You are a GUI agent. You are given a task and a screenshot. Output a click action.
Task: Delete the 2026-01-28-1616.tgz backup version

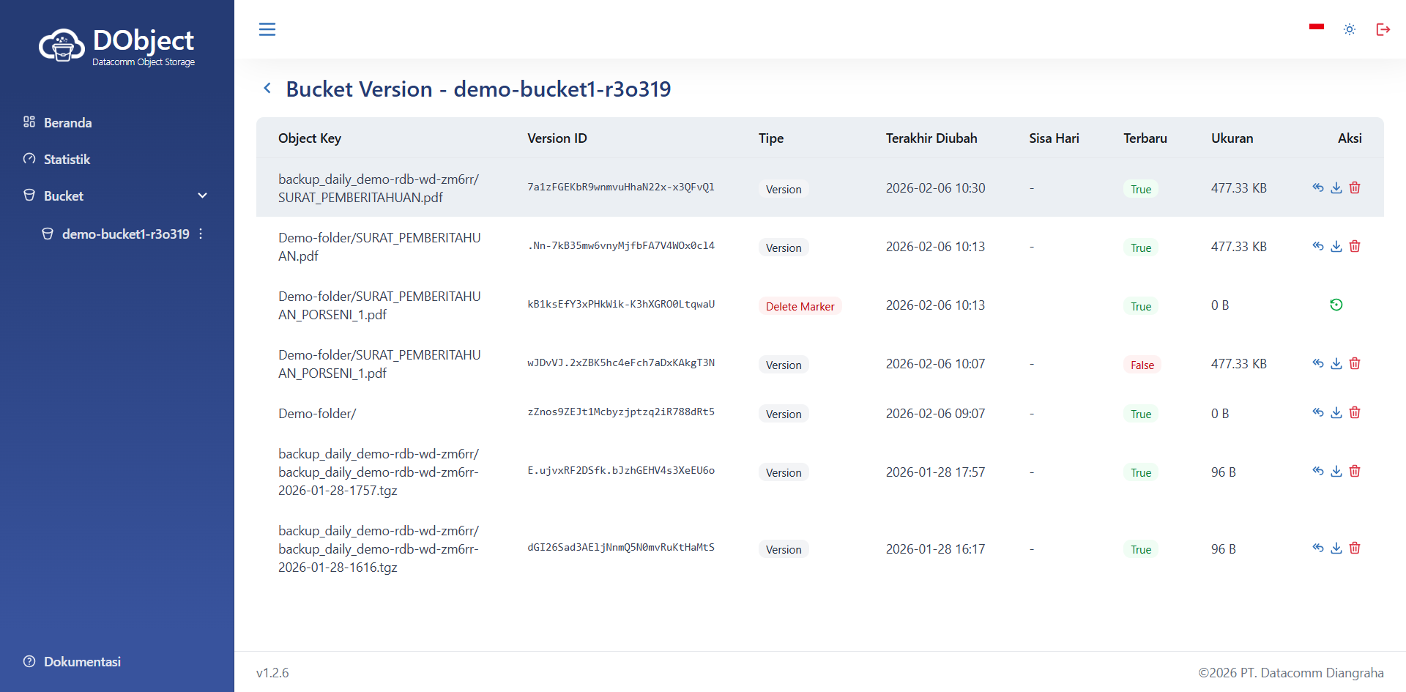[1355, 548]
